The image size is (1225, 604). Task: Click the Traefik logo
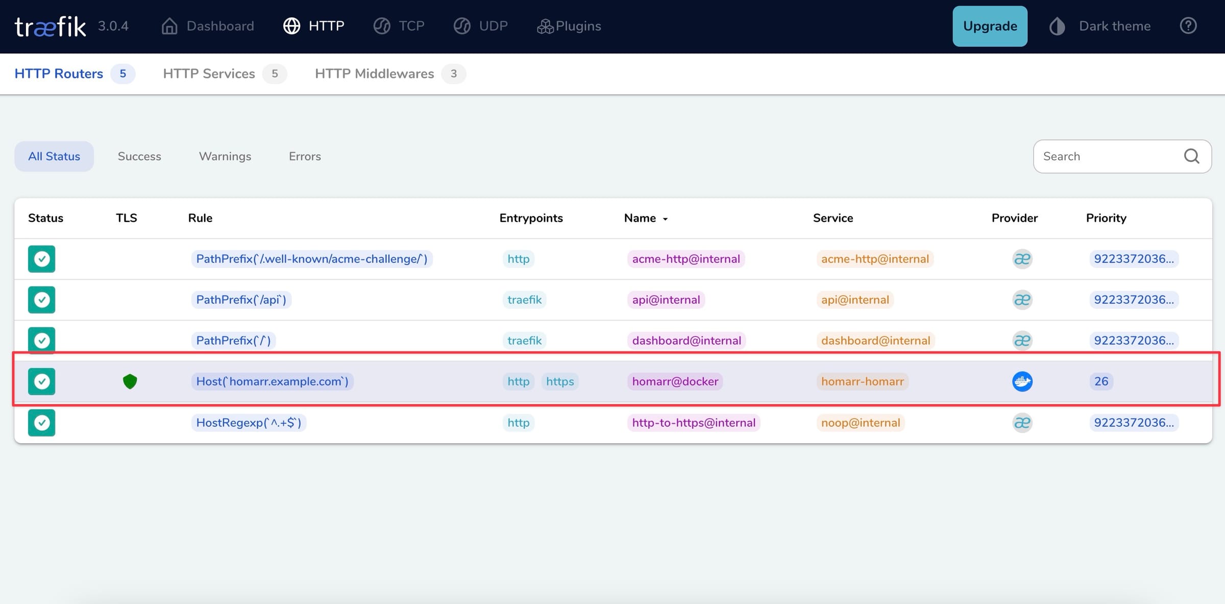click(50, 26)
